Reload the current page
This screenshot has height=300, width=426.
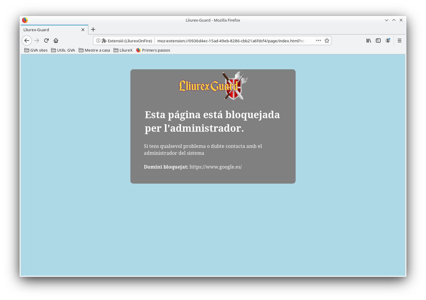coord(46,40)
